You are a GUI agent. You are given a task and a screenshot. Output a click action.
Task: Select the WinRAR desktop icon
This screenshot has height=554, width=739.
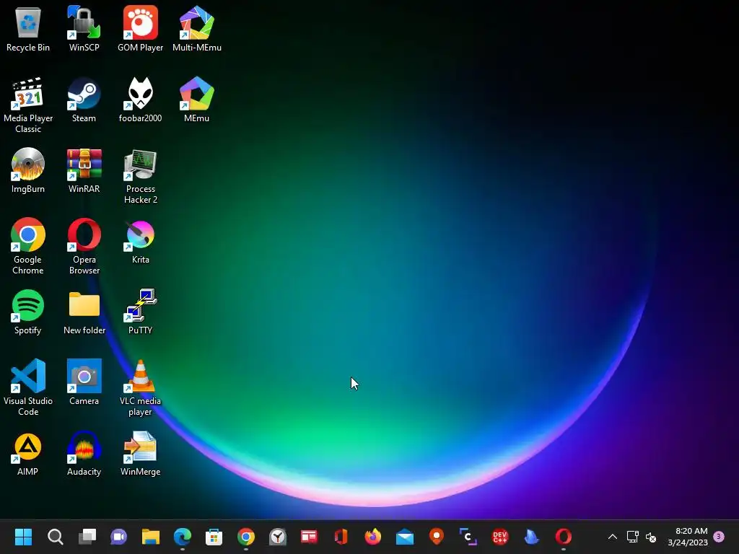(84, 170)
